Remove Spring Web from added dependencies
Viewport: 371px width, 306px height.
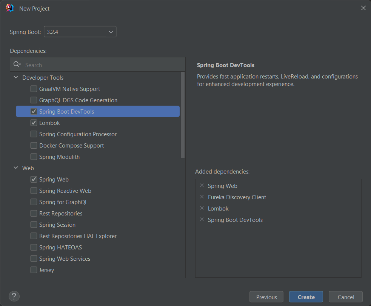coord(202,186)
